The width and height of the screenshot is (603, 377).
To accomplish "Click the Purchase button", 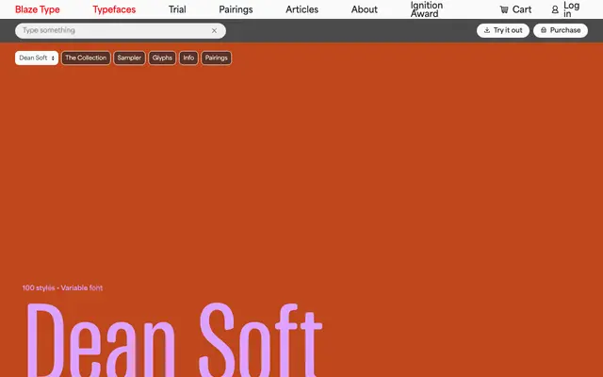I will [561, 30].
